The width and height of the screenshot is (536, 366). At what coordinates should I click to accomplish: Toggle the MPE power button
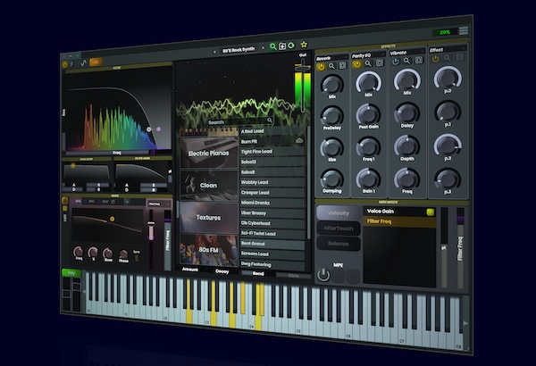(x=323, y=275)
